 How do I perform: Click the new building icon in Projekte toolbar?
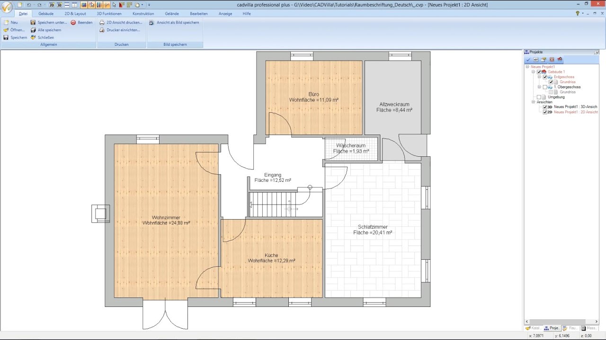544,59
